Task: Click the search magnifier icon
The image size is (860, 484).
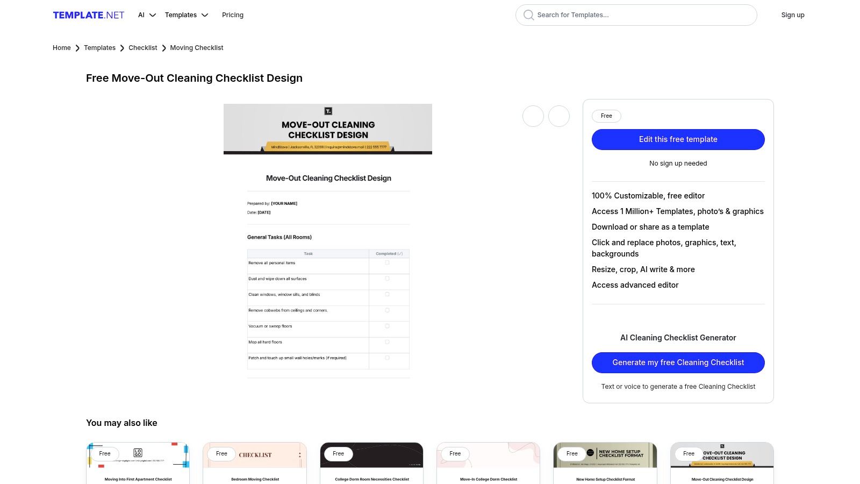Action: click(x=529, y=15)
